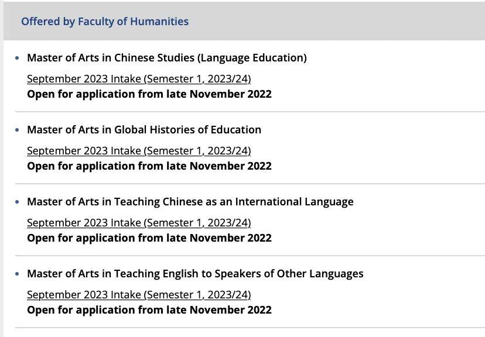Screen dimensions: 485x337
Task: Click the divider line below the Teaching Chinese entry
Action: coord(250,256)
